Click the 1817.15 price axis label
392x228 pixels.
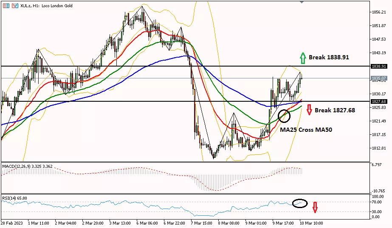(x=379, y=135)
